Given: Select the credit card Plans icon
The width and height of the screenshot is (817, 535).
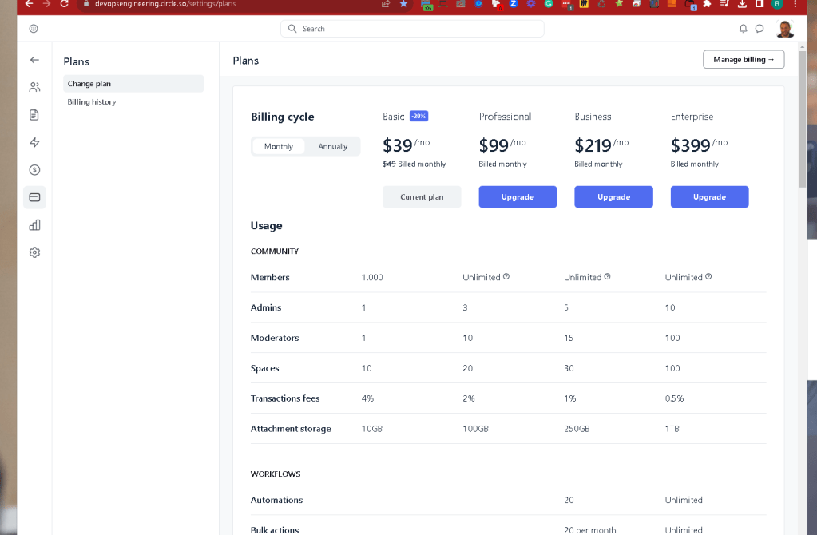Looking at the screenshot, I should 34,197.
